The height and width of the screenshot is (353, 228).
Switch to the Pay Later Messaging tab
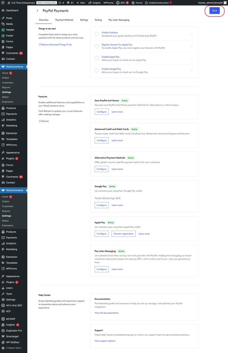[x=119, y=20]
